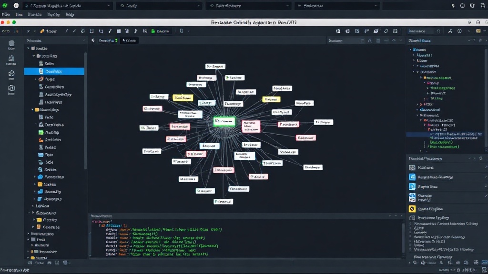Open the fourth dropdown field in the top bar
Image resolution: width=488 pixels, height=274 pixels.
pyautogui.click(x=337, y=6)
